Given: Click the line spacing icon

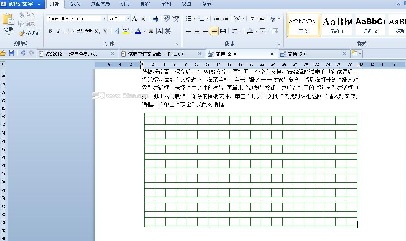Looking at the screenshot, I should (235, 31).
